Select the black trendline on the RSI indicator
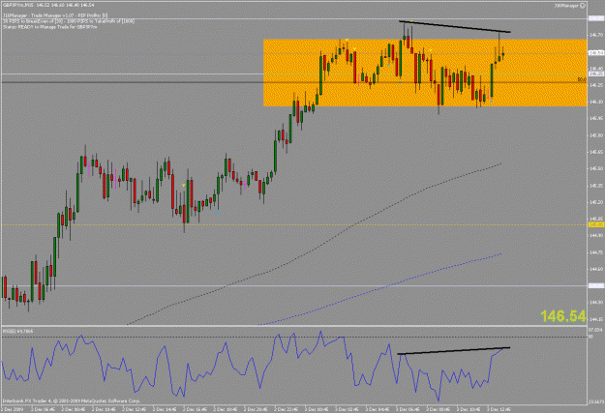 [454, 350]
